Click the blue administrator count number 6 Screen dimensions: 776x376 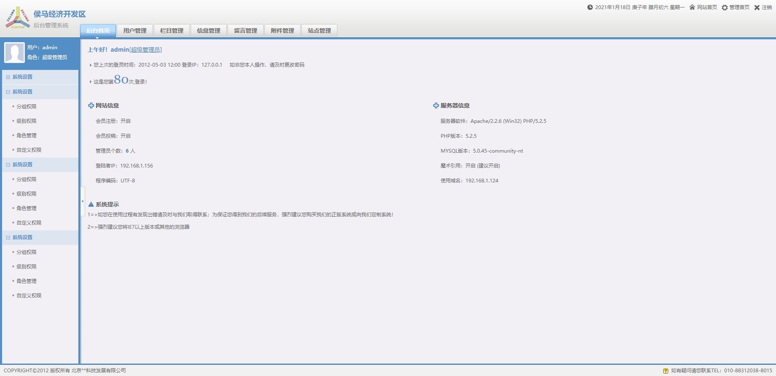(x=127, y=151)
